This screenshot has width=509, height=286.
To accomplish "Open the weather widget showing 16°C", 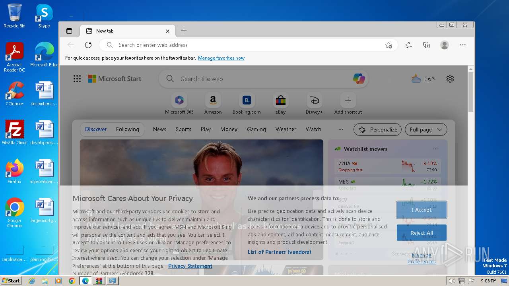I will click(424, 79).
